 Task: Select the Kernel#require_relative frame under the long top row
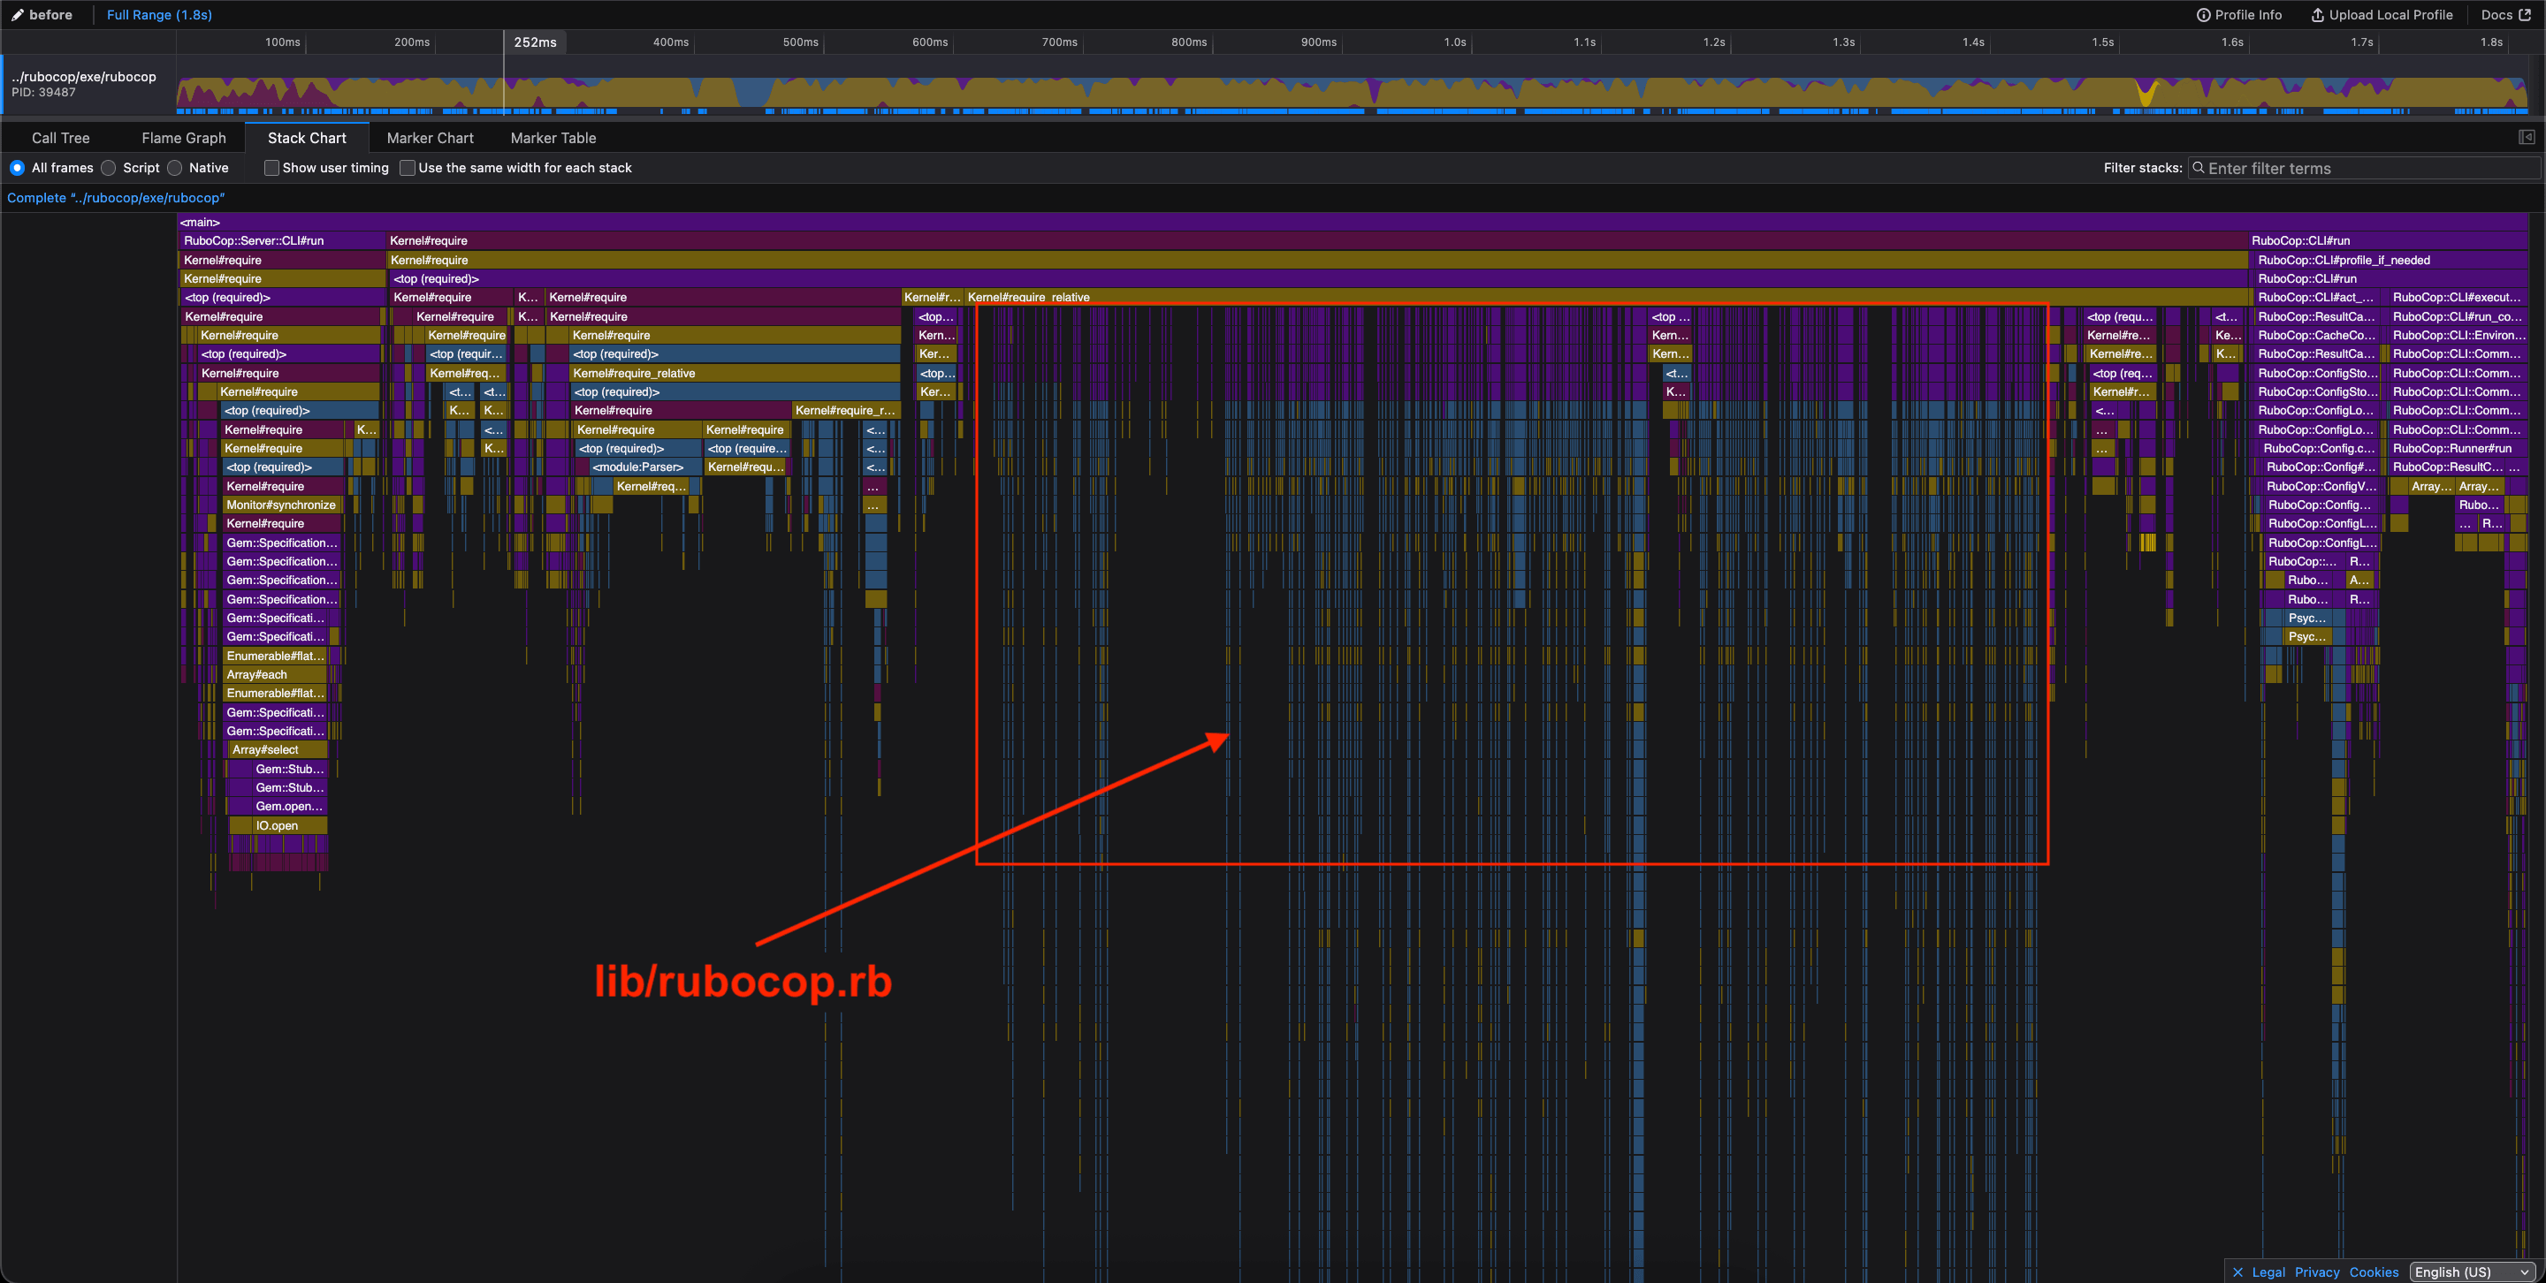[x=1606, y=297]
